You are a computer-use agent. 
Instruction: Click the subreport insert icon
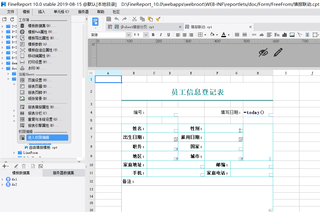pyautogui.click(x=307, y=35)
